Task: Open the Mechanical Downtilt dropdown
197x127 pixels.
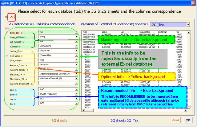Action: click(x=76, y=79)
